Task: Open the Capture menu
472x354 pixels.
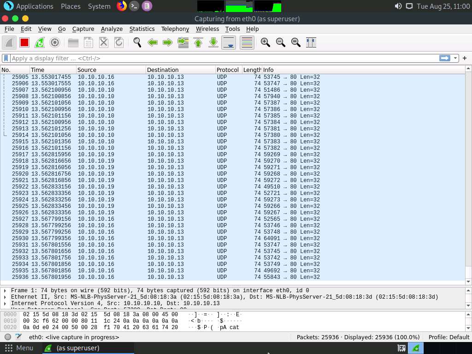Action: (x=83, y=29)
